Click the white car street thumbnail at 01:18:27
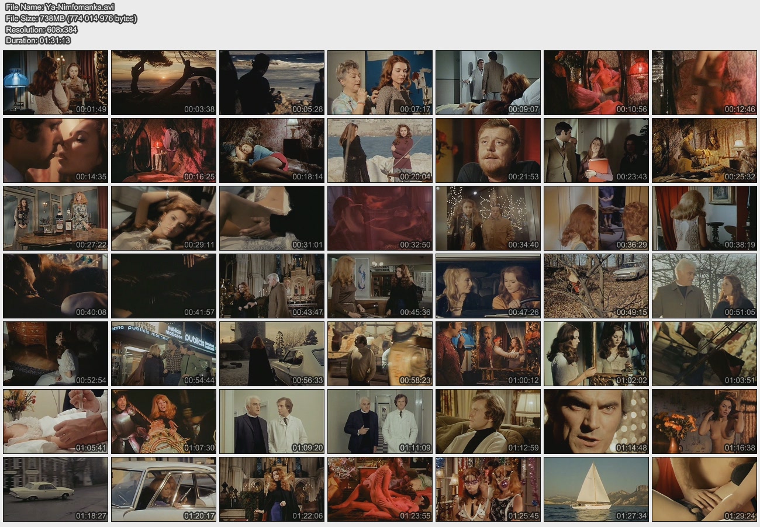 (x=56, y=489)
